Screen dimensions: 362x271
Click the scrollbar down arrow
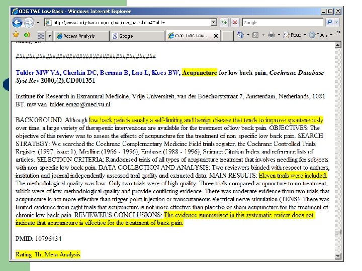pos(338,255)
